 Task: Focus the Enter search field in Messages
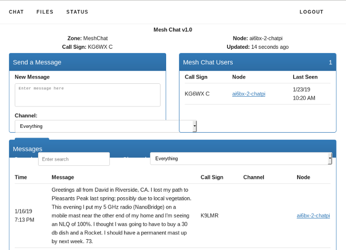[74, 159]
